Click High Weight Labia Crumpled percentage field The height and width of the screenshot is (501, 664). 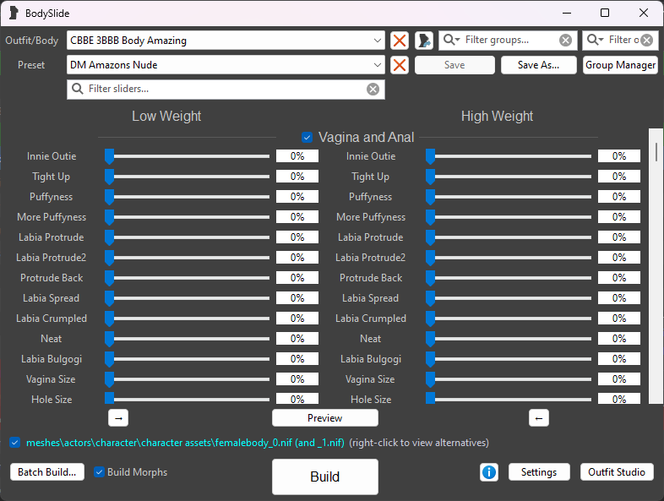[x=619, y=319]
